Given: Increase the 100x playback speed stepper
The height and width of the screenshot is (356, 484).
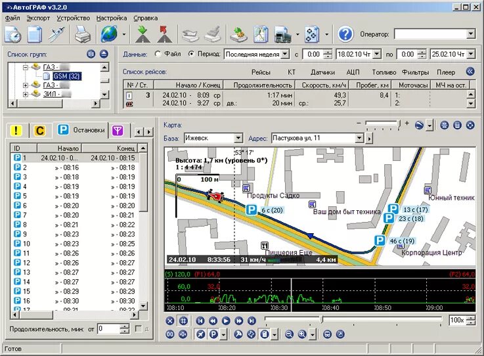Looking at the screenshot, I should click(470, 318).
